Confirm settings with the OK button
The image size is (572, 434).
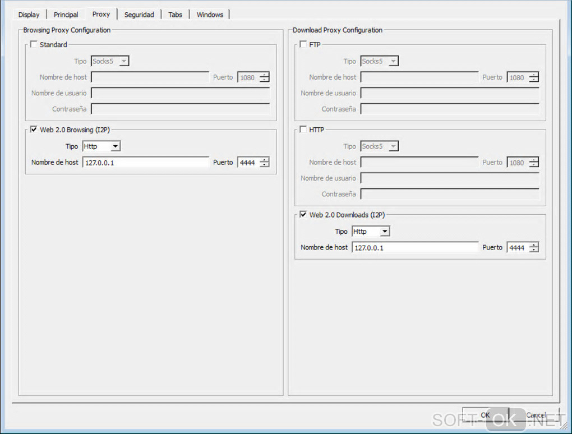pos(486,415)
